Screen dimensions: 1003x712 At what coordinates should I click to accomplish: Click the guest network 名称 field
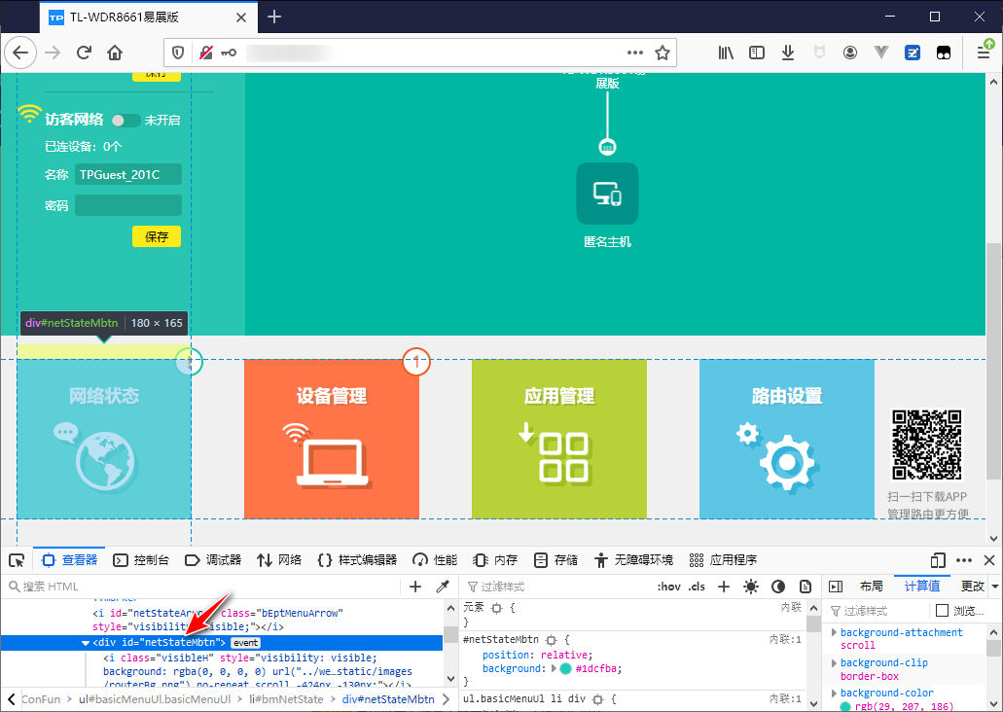(x=128, y=175)
